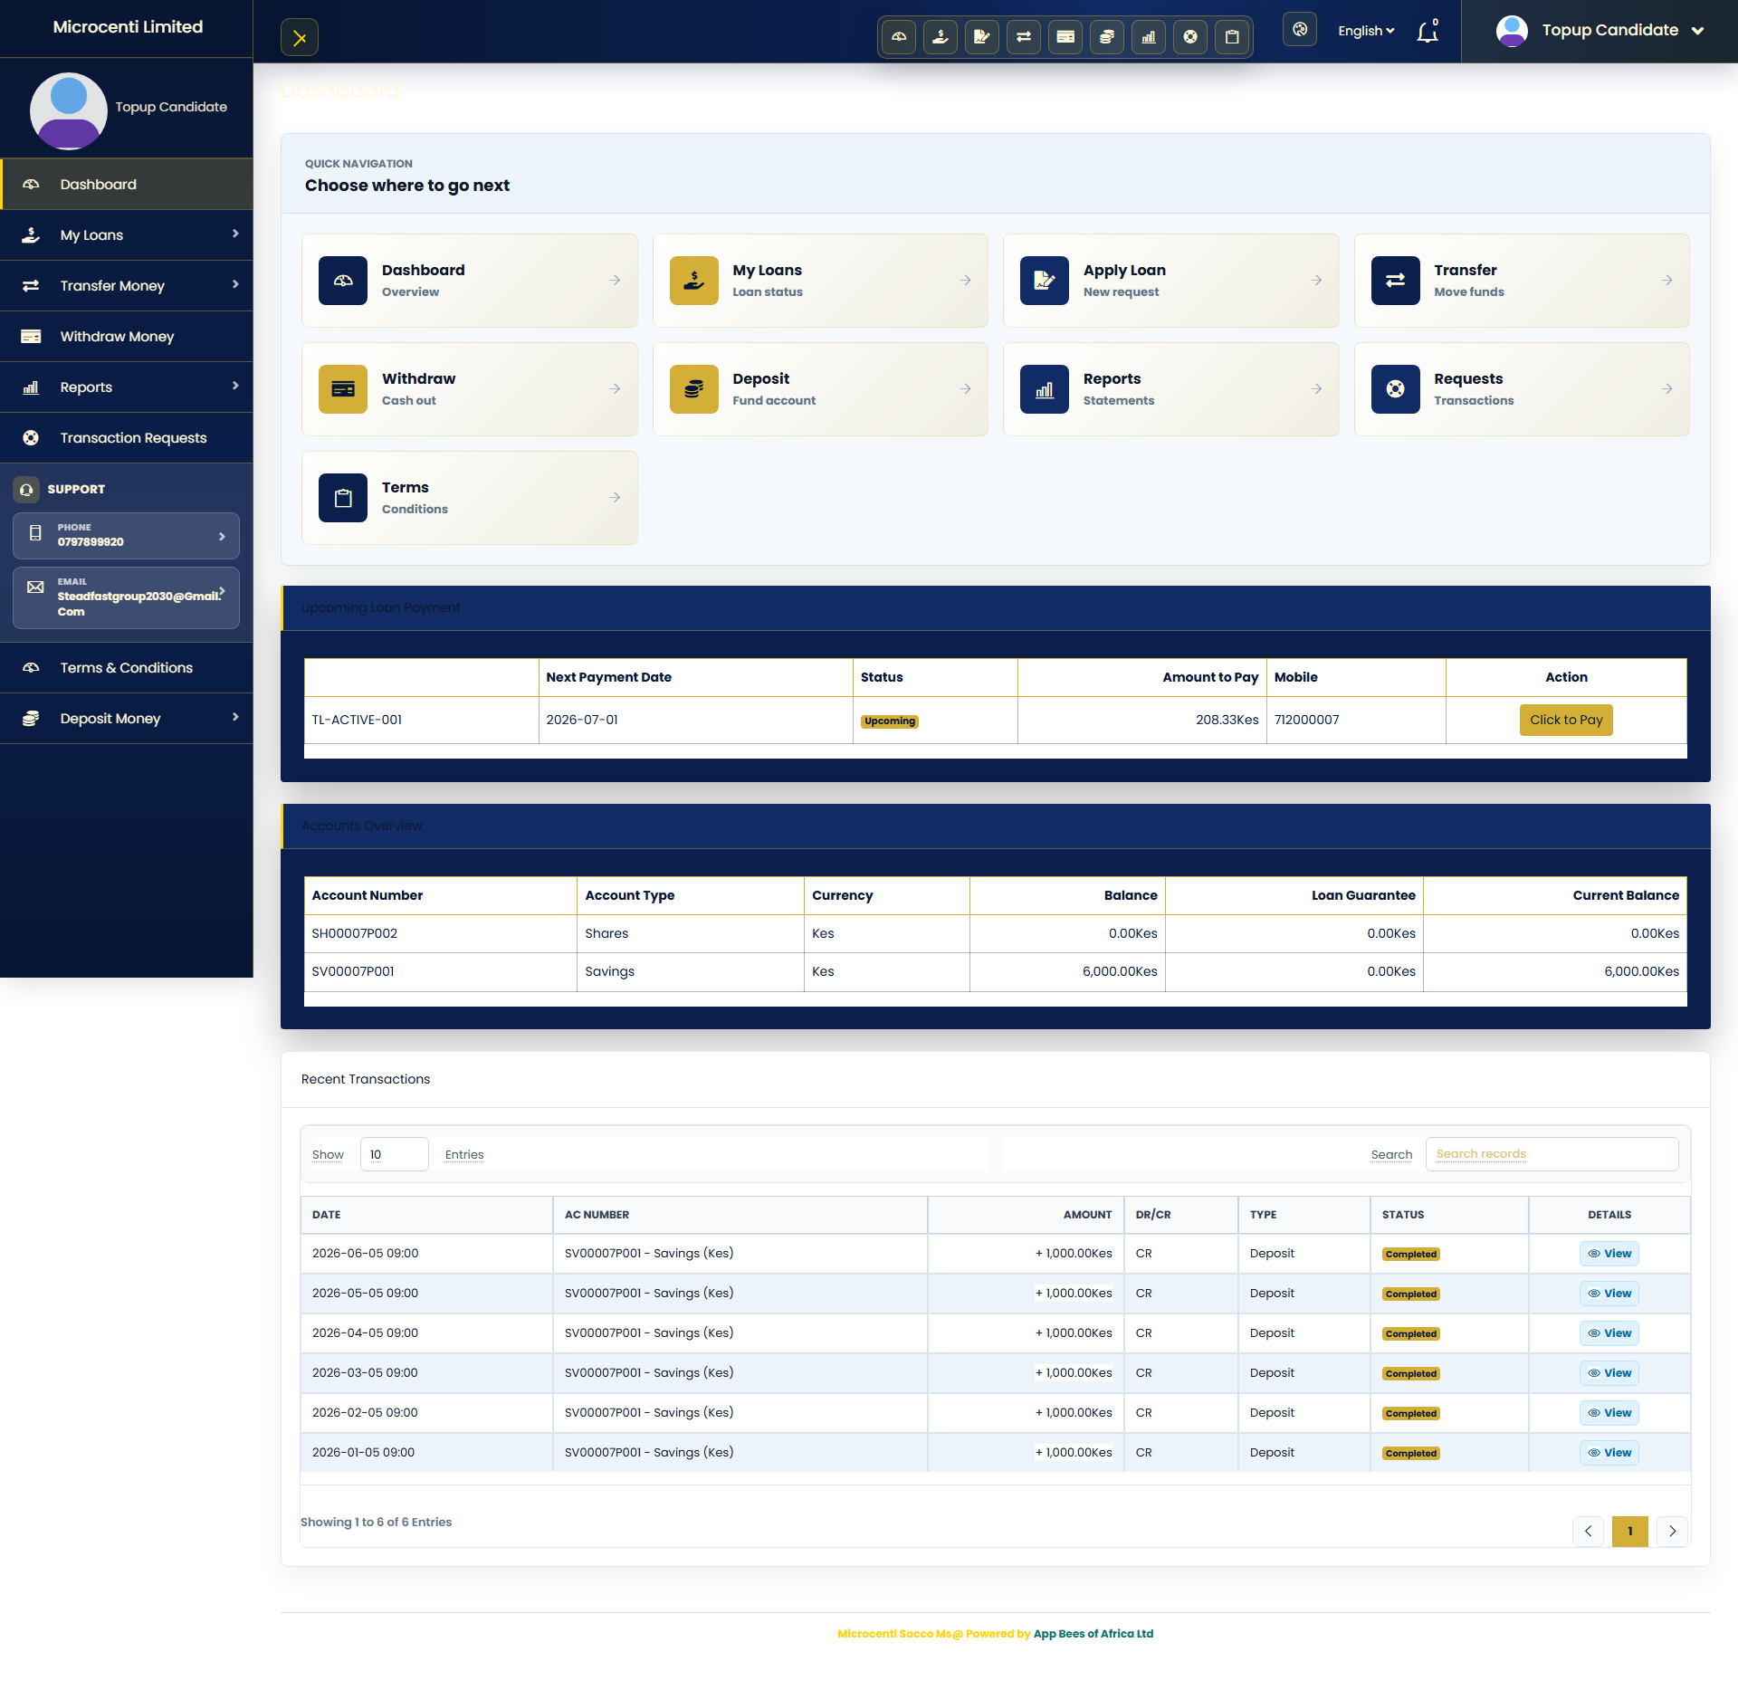This screenshot has height=1700, width=1738.
Task: Select page 1 in pagination
Action: click(x=1630, y=1533)
